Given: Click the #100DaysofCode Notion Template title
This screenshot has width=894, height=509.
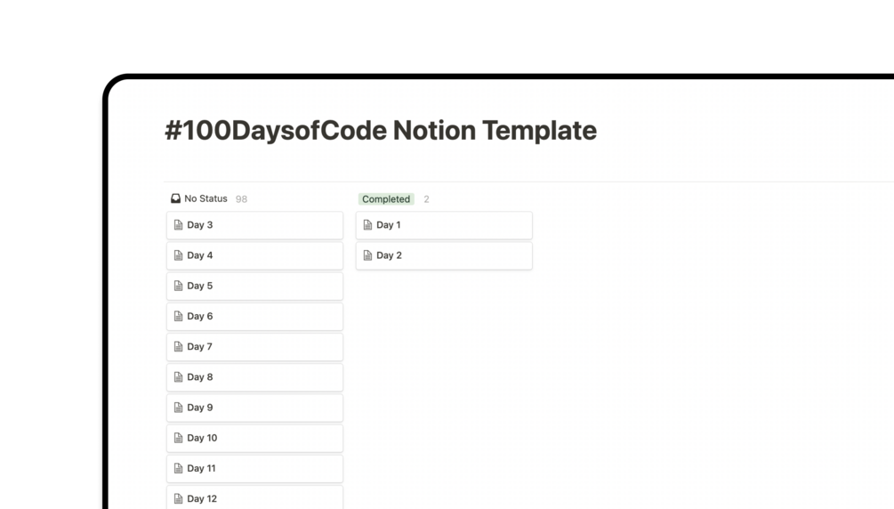Looking at the screenshot, I should (x=381, y=131).
